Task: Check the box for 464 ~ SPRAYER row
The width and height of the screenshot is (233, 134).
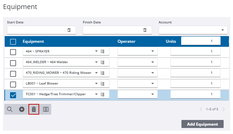Action: [13, 52]
